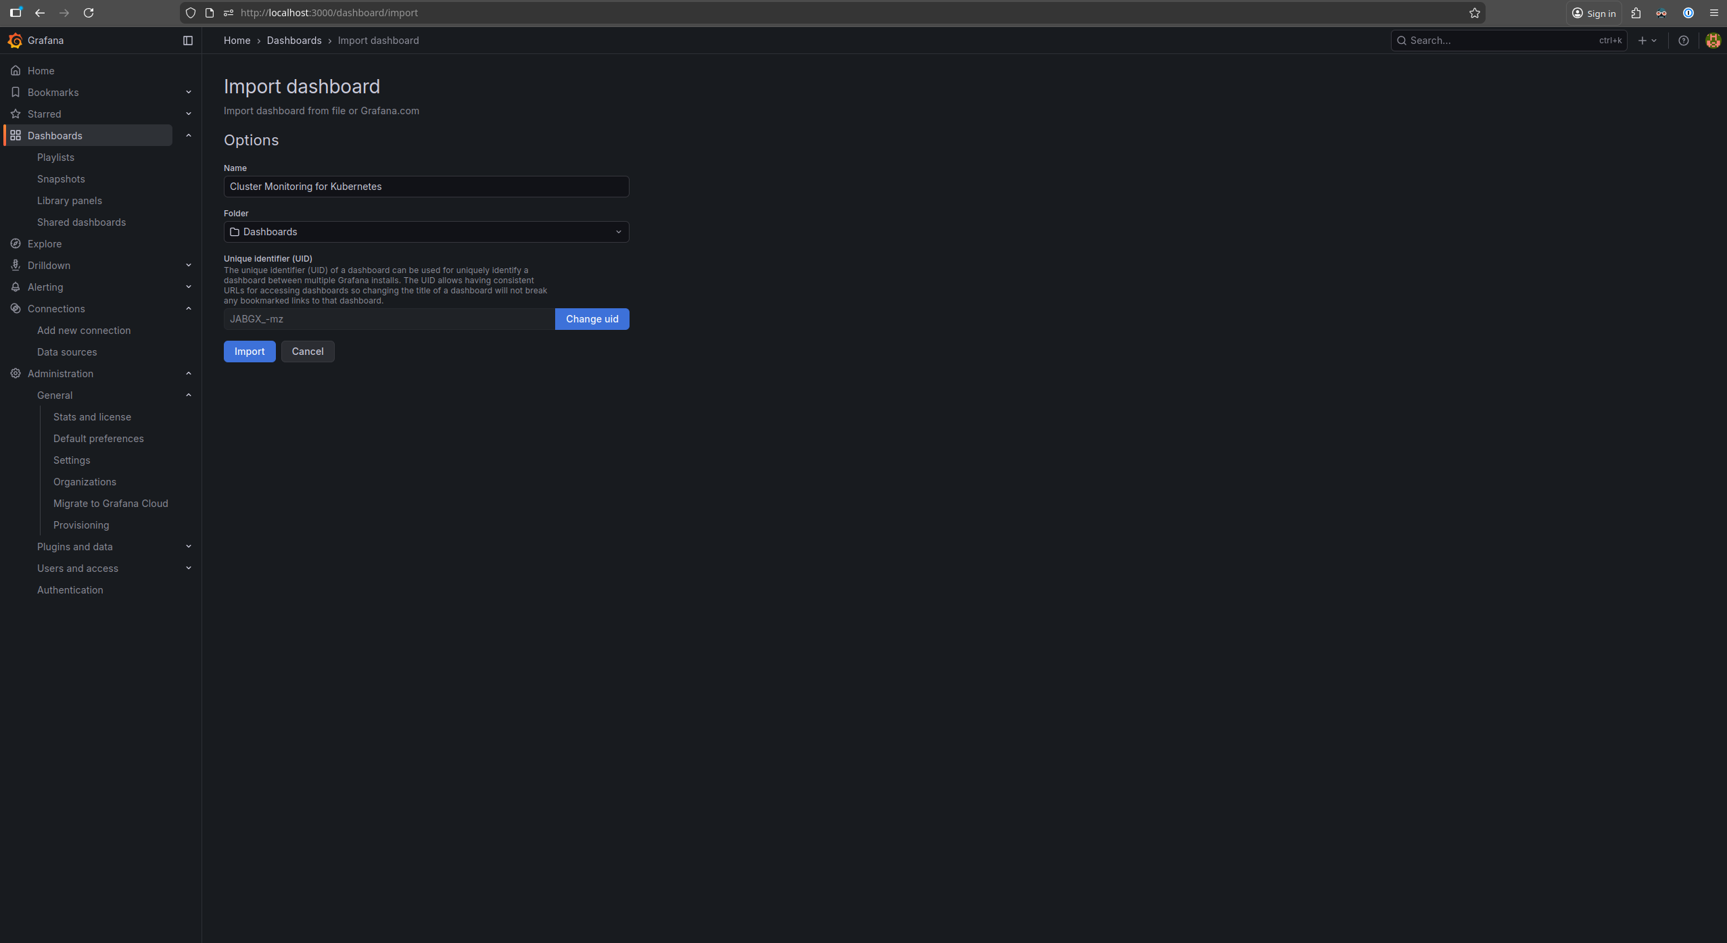
Task: Click the Grafana logo
Action: [x=15, y=40]
